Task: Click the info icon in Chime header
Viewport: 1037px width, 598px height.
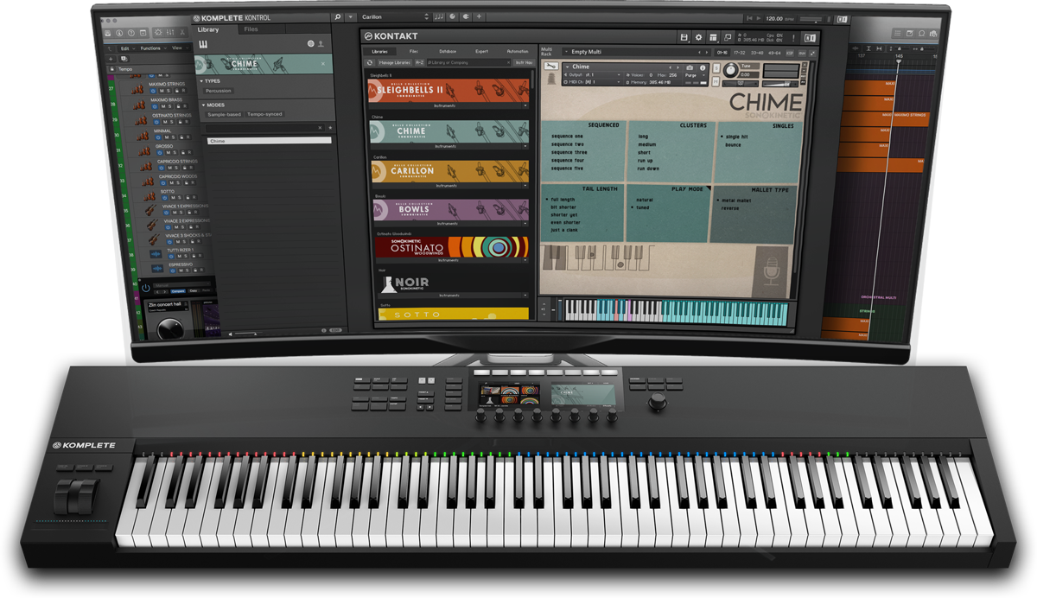Action: click(703, 67)
